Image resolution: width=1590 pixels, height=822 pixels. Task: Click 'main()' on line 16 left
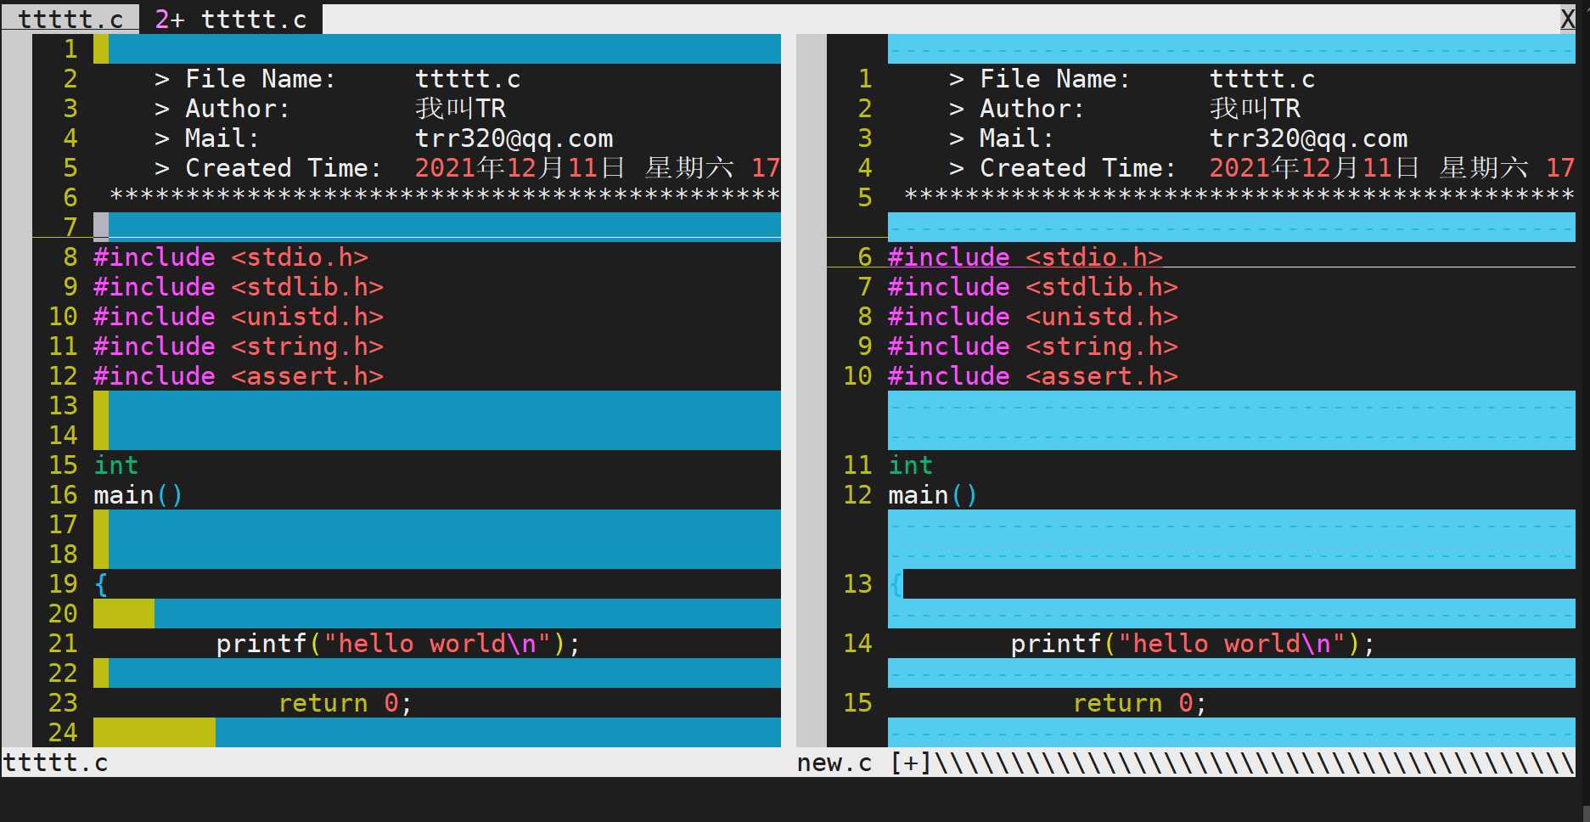tap(138, 495)
